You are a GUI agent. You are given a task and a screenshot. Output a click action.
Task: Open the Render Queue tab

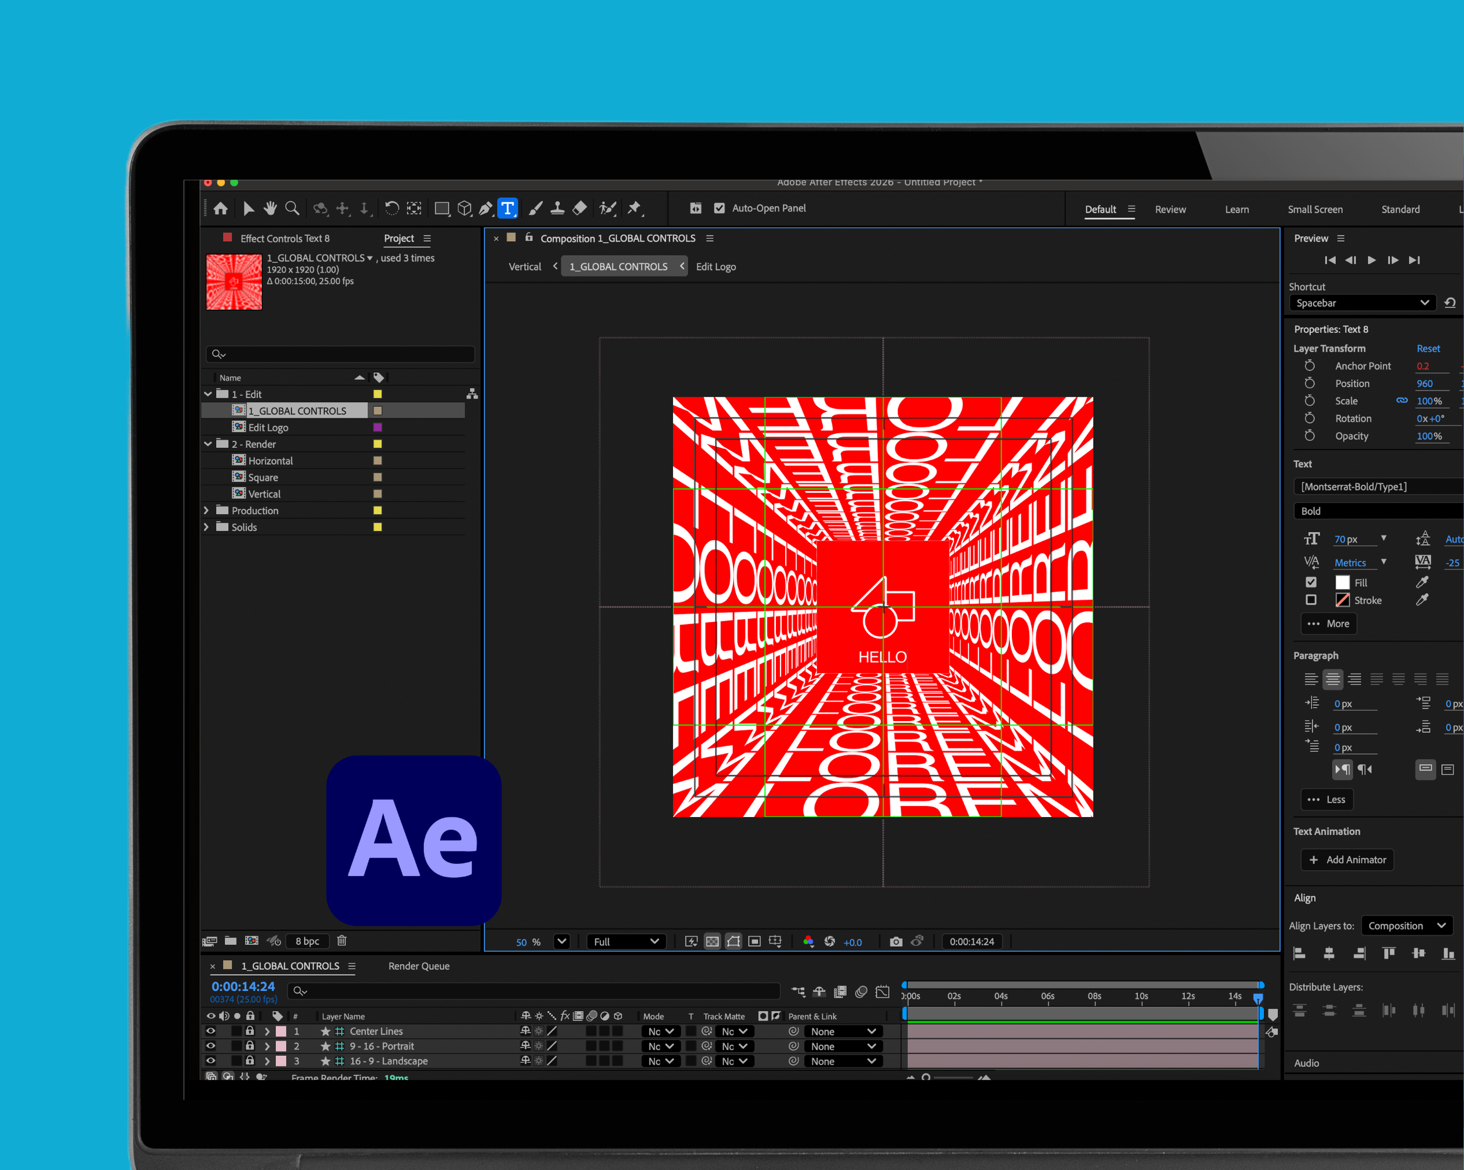click(x=418, y=966)
